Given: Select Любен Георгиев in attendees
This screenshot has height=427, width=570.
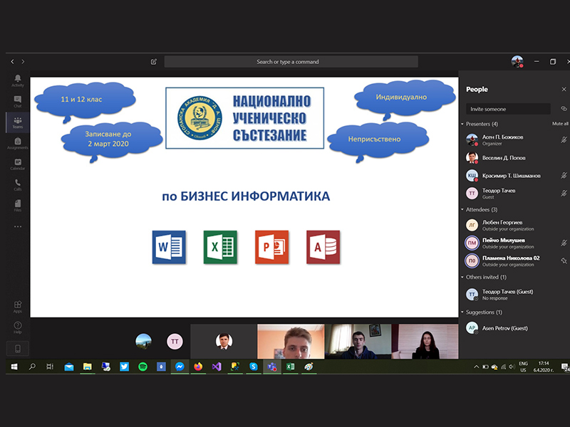Looking at the screenshot, I should point(514,225).
